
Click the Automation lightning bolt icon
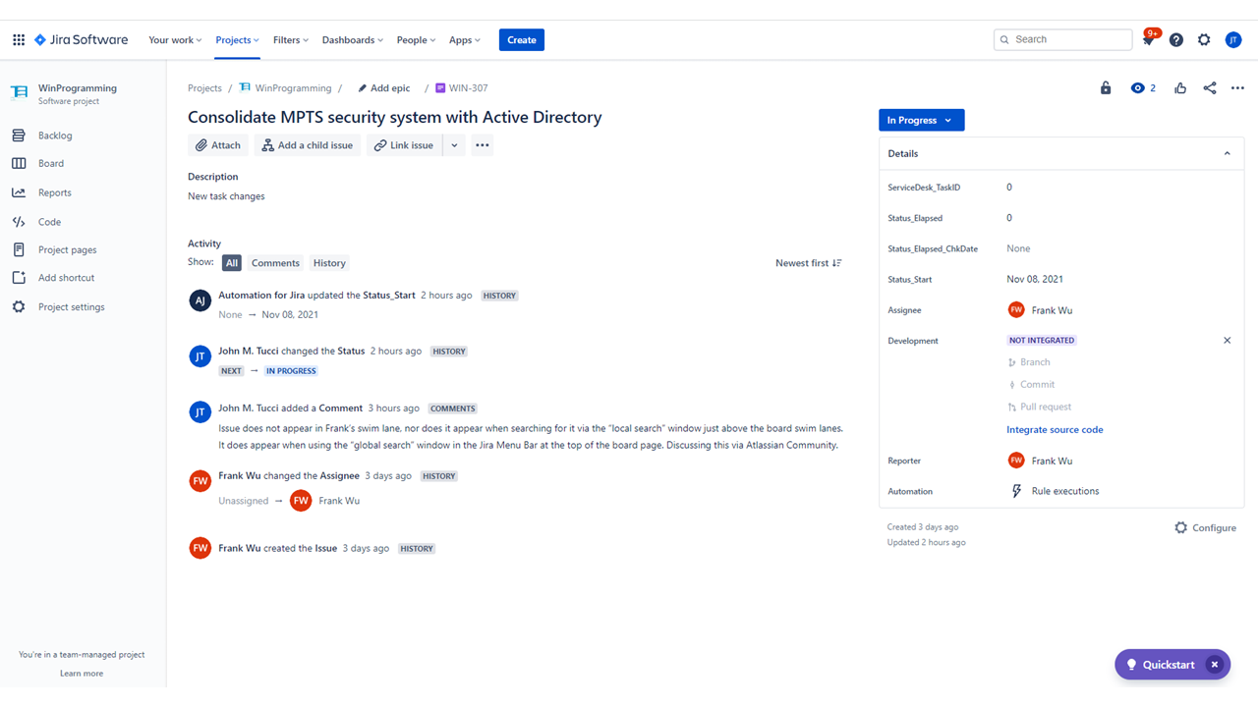point(1017,491)
